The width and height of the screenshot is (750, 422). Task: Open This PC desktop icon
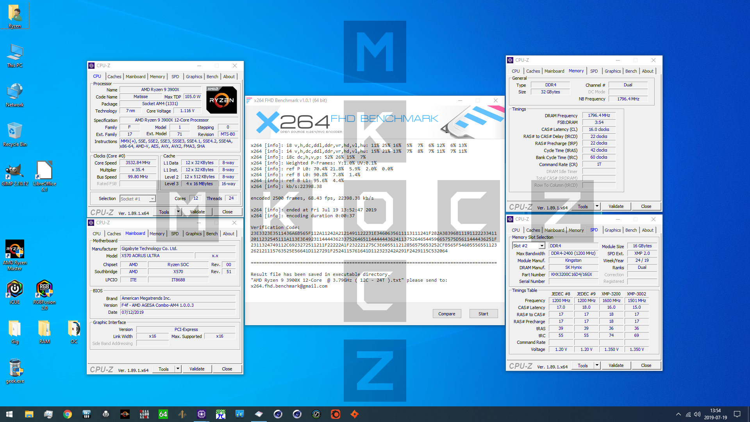pos(15,56)
